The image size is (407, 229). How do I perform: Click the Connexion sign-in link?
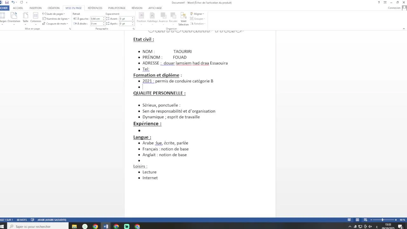(x=394, y=8)
